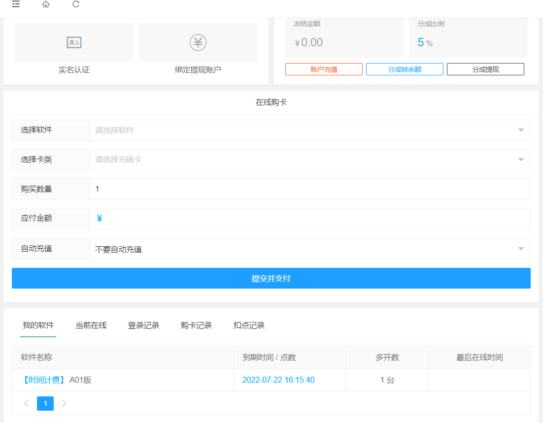Expand the 自动充值 dropdown
Screen dimensions: 543x423
click(x=309, y=249)
